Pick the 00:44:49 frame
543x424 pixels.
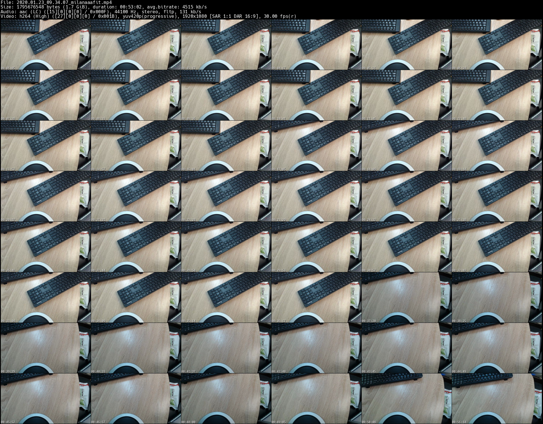[497, 348]
